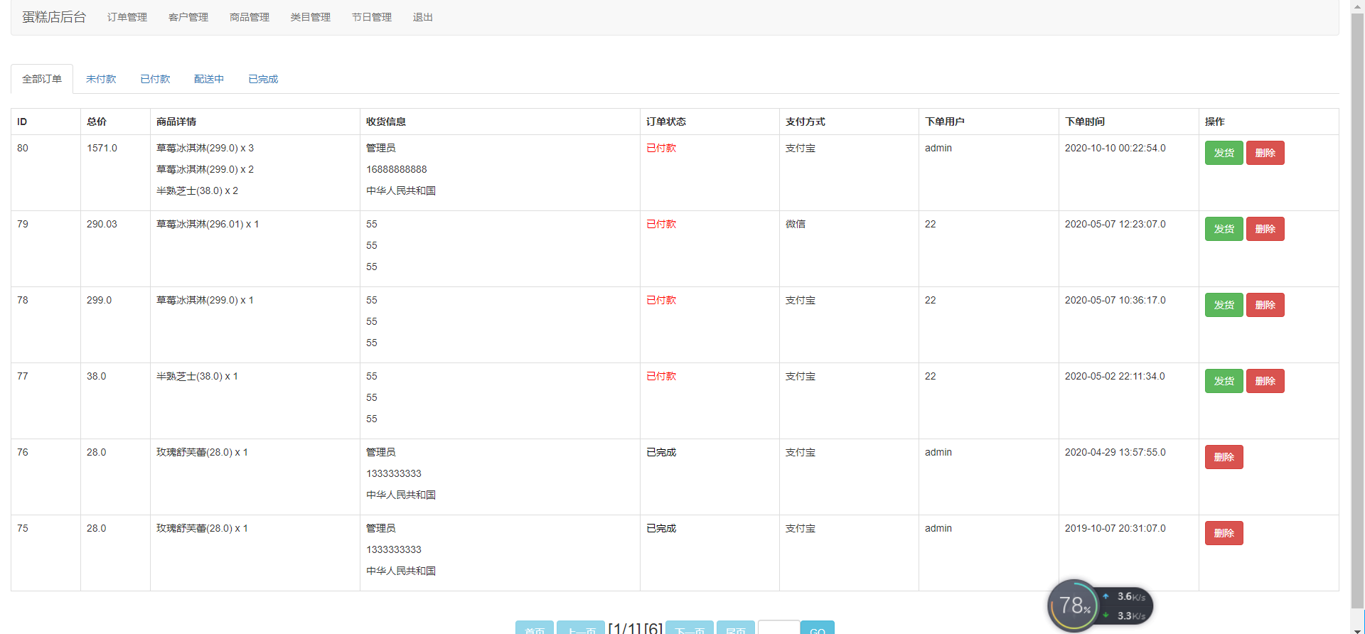Click timestamp 2020-05-02 22:11:34.0

click(1115, 376)
